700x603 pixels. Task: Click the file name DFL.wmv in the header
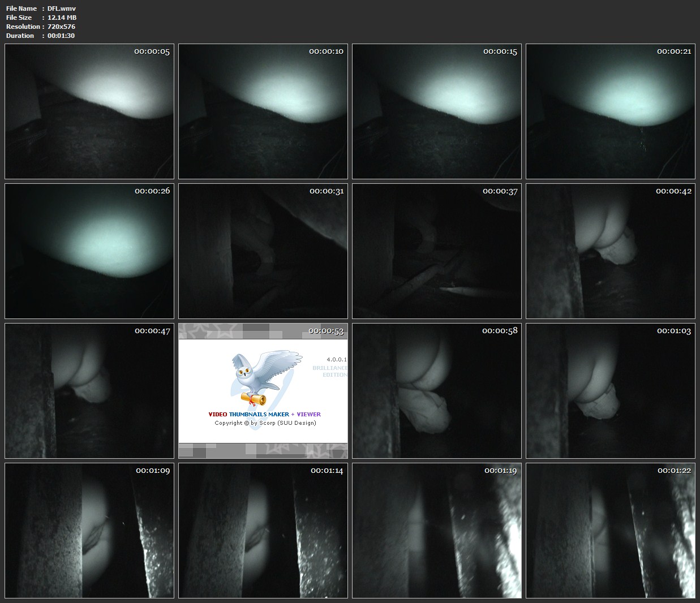(x=62, y=8)
